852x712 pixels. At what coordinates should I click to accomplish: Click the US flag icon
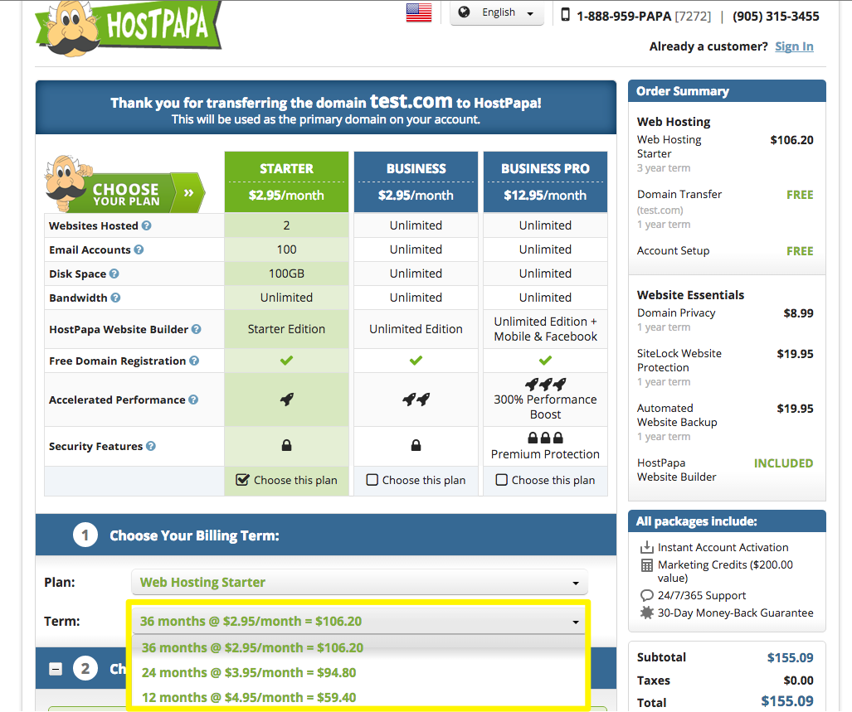(419, 12)
